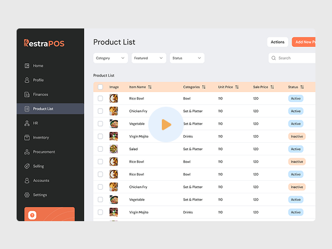This screenshot has width=332, height=249.
Task: Sort by Categories arrows icon
Action: [204, 87]
